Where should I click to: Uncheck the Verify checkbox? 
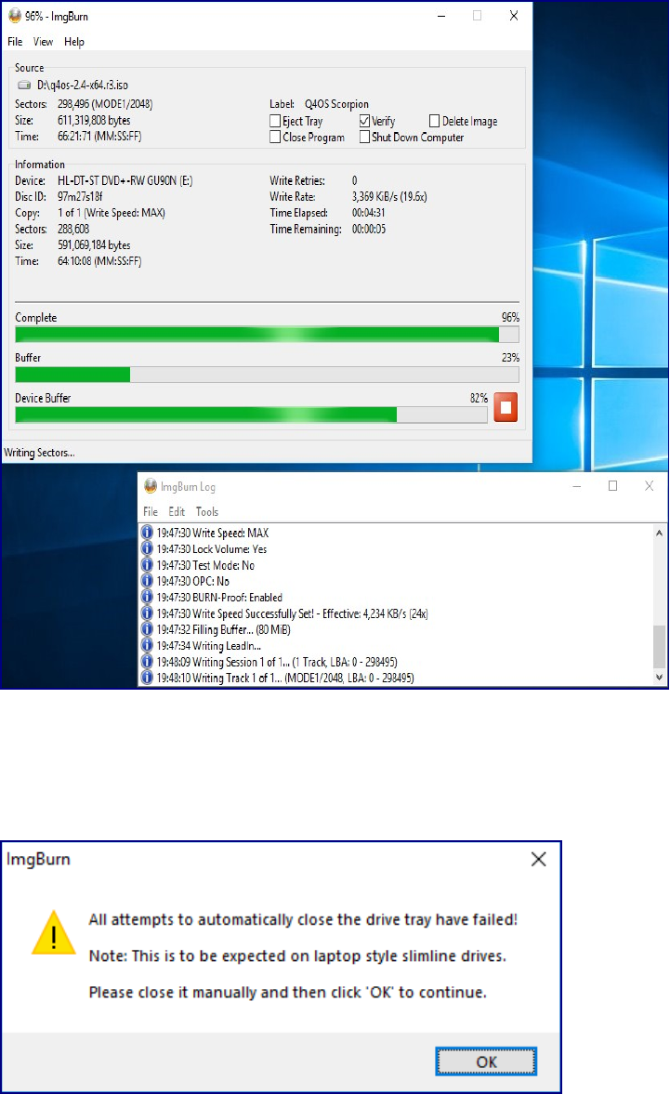click(x=364, y=121)
